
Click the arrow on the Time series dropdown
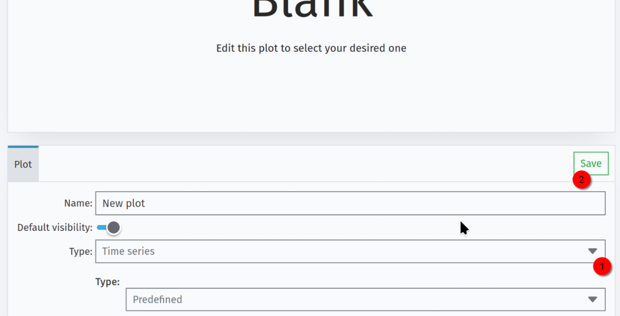pyautogui.click(x=592, y=251)
